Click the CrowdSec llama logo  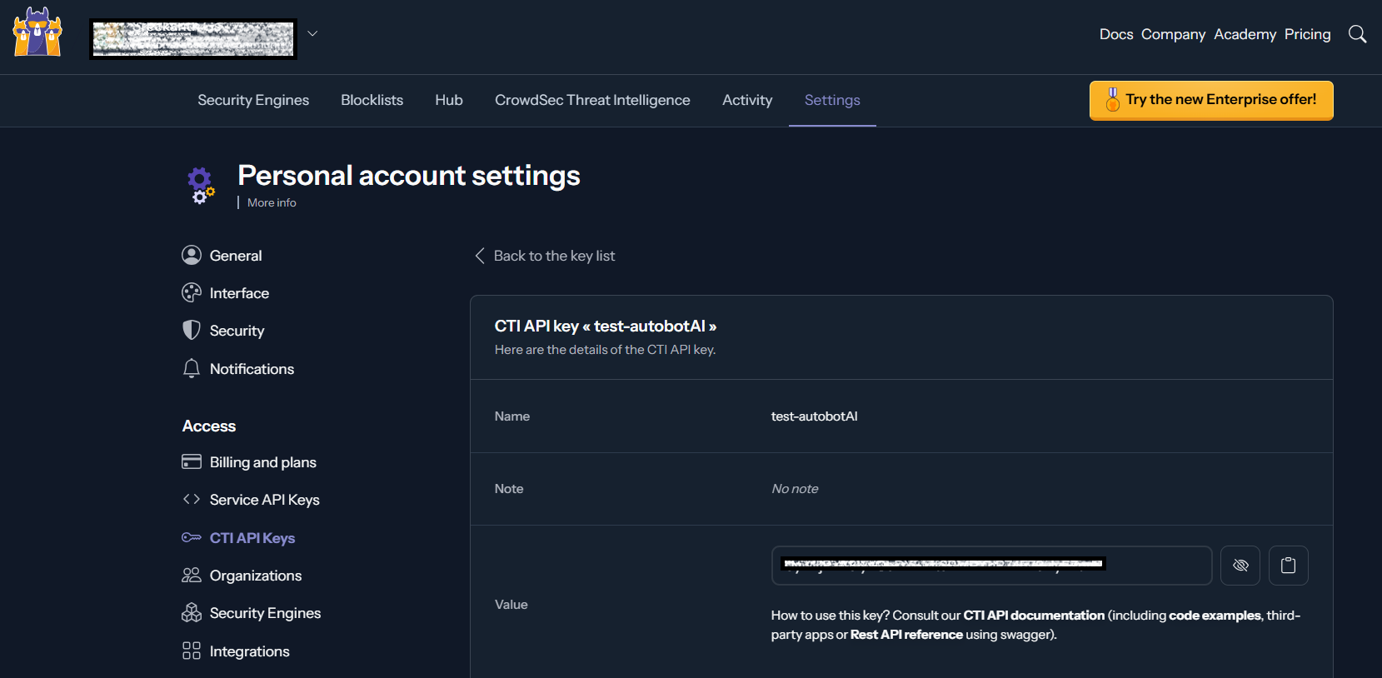(x=37, y=32)
